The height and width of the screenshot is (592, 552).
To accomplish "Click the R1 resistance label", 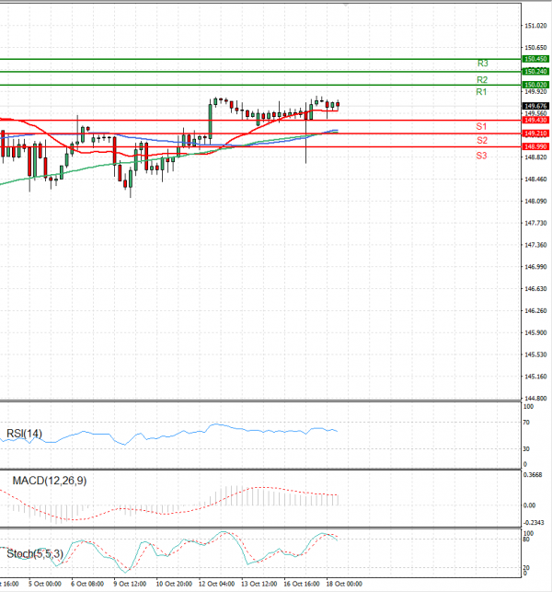I will (481, 92).
